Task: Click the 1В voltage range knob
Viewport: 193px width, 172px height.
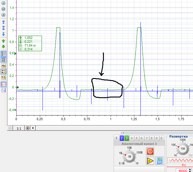Action: tap(129, 157)
